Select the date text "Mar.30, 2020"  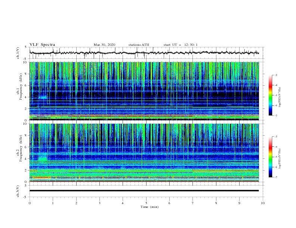(104, 45)
